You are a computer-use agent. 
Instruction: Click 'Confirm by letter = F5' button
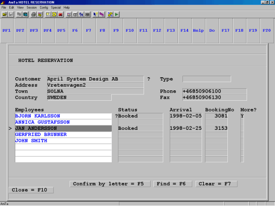110,184
